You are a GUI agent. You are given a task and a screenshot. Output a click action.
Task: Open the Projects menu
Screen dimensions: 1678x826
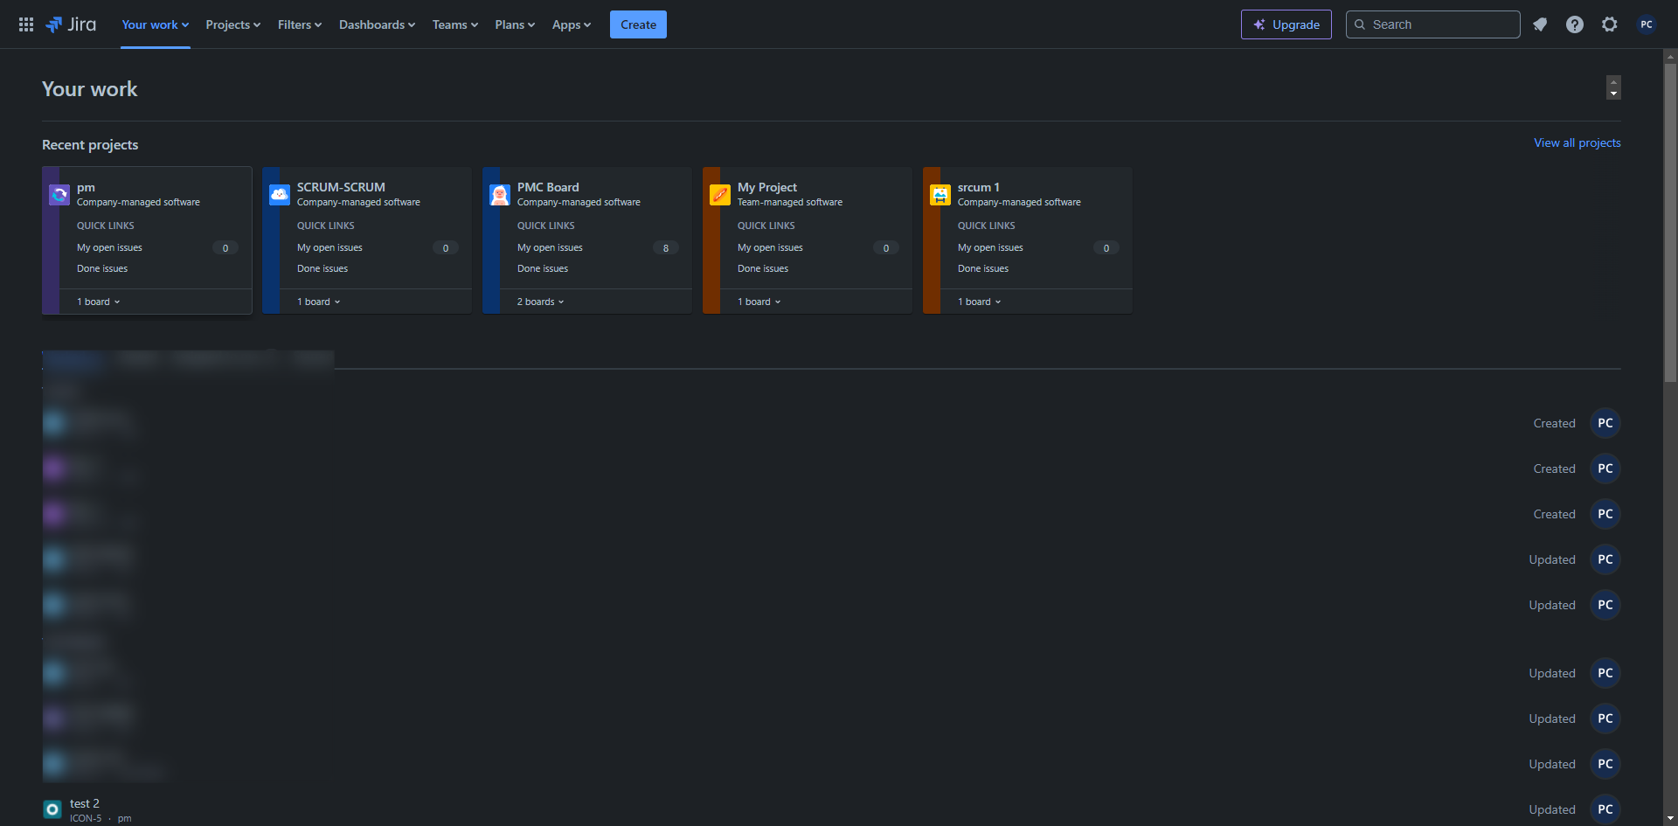(233, 24)
